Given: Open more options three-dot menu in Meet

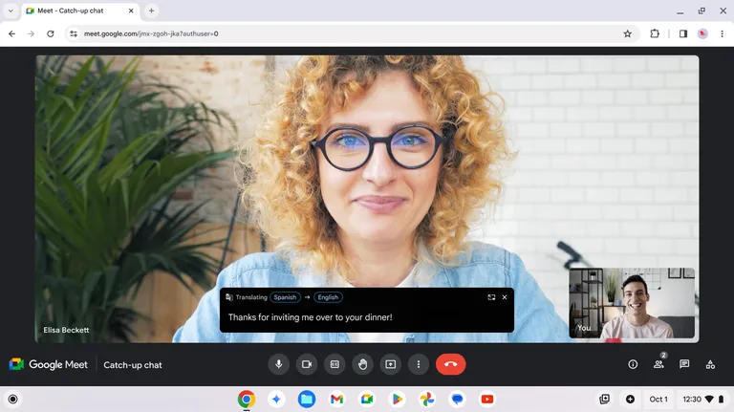Looking at the screenshot, I should coord(419,364).
